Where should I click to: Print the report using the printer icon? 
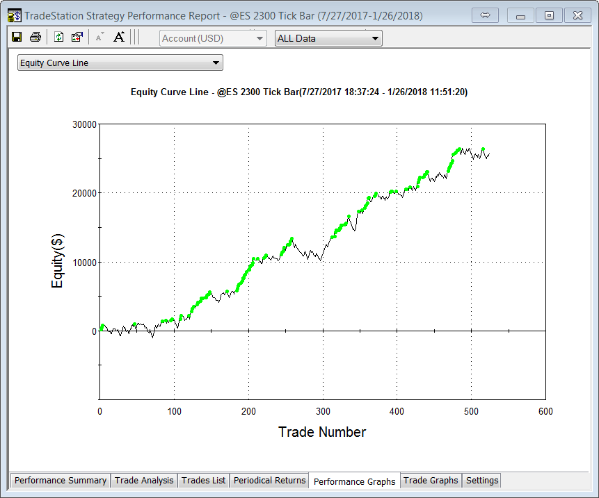35,38
